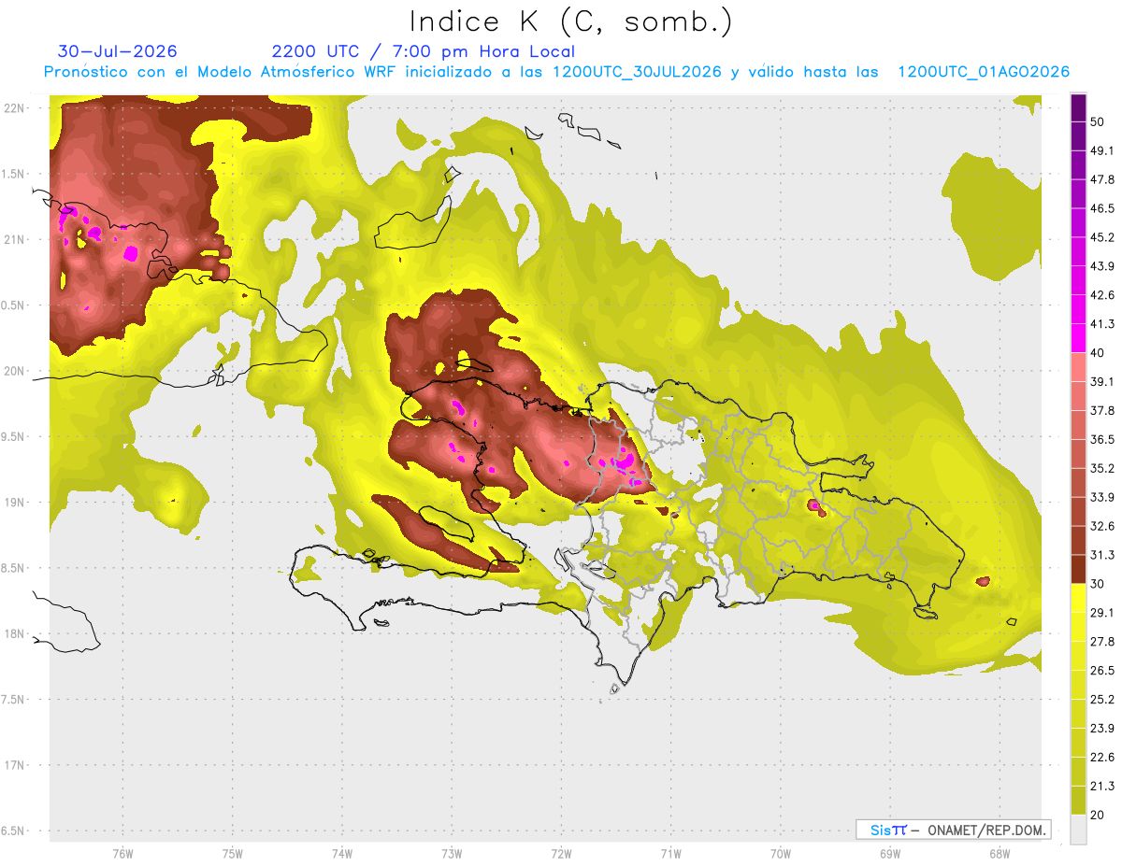Click the latitude label "21N"
This screenshot has width=1122, height=866.
[14, 239]
